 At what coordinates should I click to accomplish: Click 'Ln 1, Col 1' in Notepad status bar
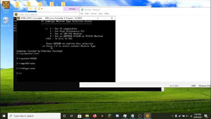pos(174,86)
